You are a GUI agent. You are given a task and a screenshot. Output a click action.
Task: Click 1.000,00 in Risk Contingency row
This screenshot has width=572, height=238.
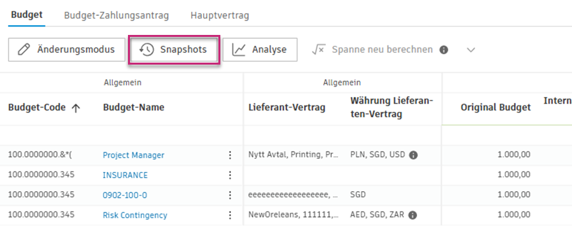tap(514, 215)
